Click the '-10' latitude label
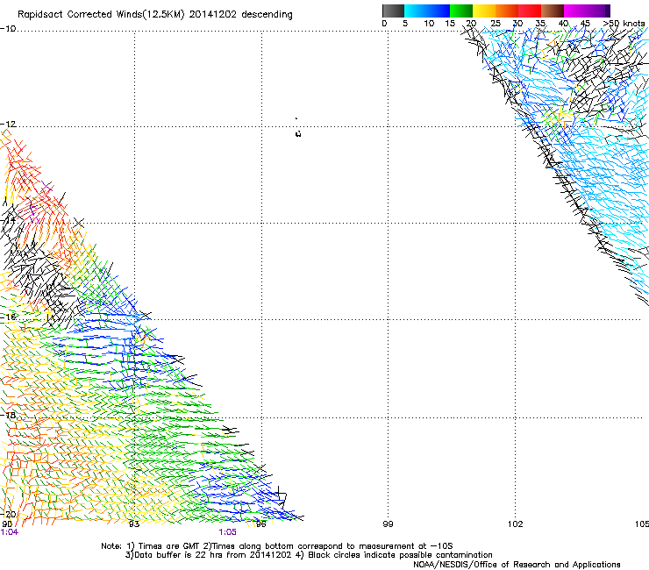Viewport: 649px width, 570px height. [8, 29]
